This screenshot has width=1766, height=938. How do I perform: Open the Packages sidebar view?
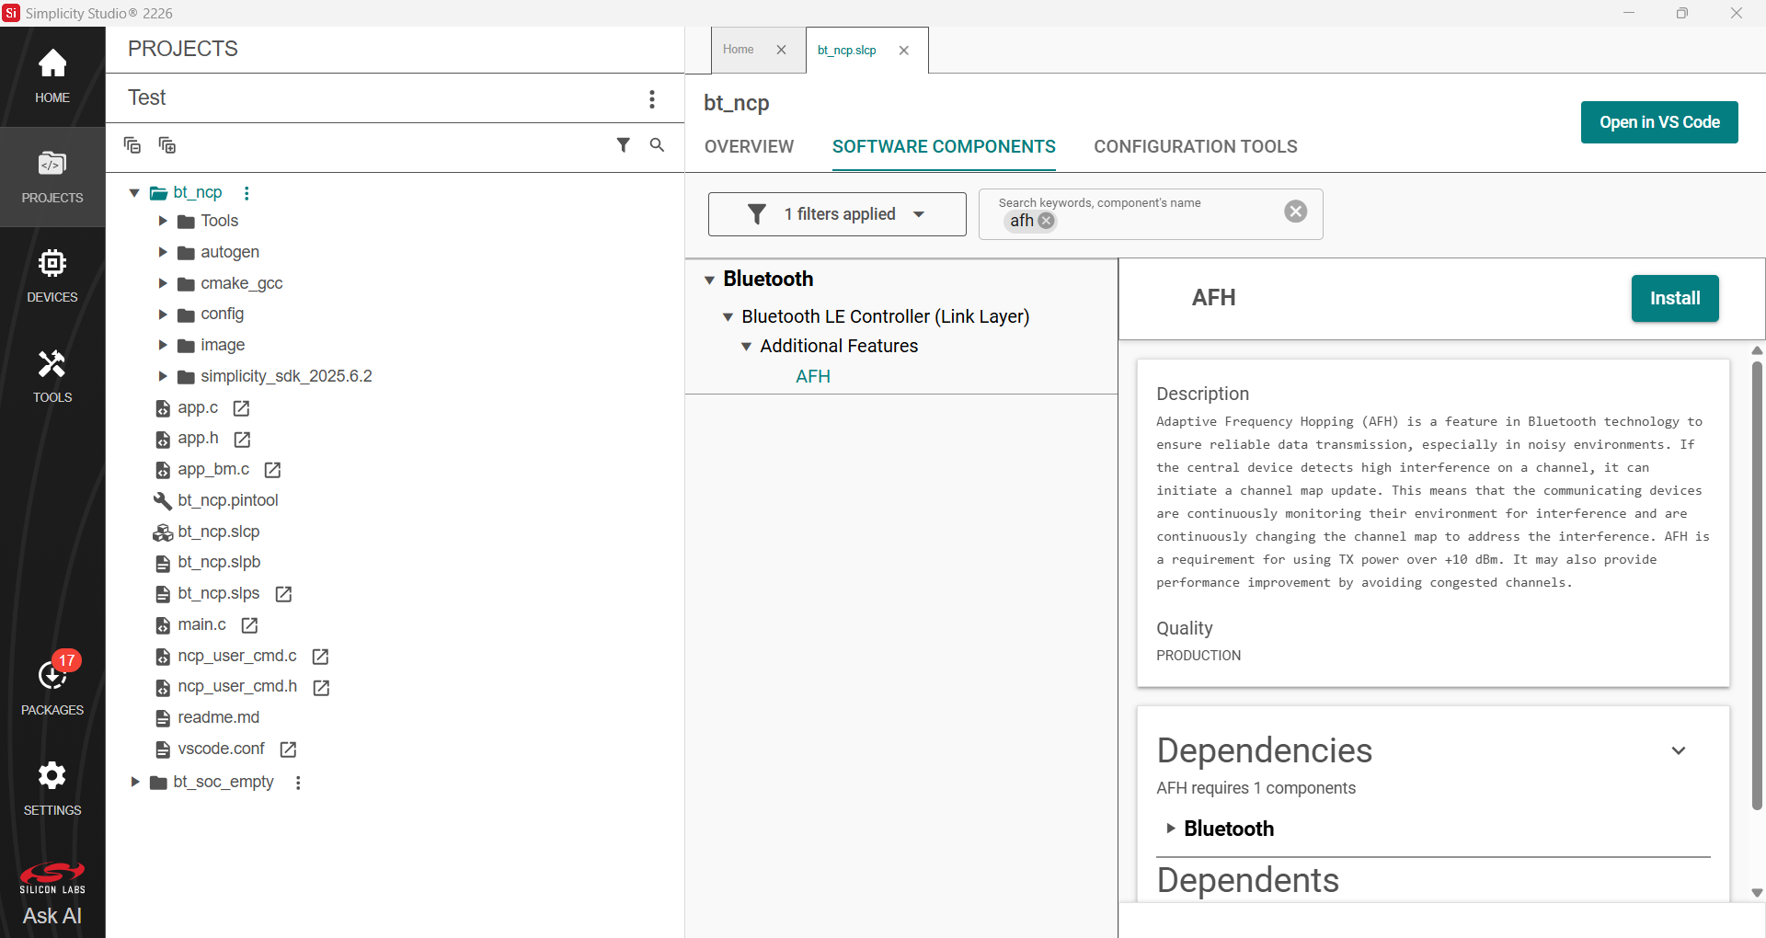tap(52, 685)
